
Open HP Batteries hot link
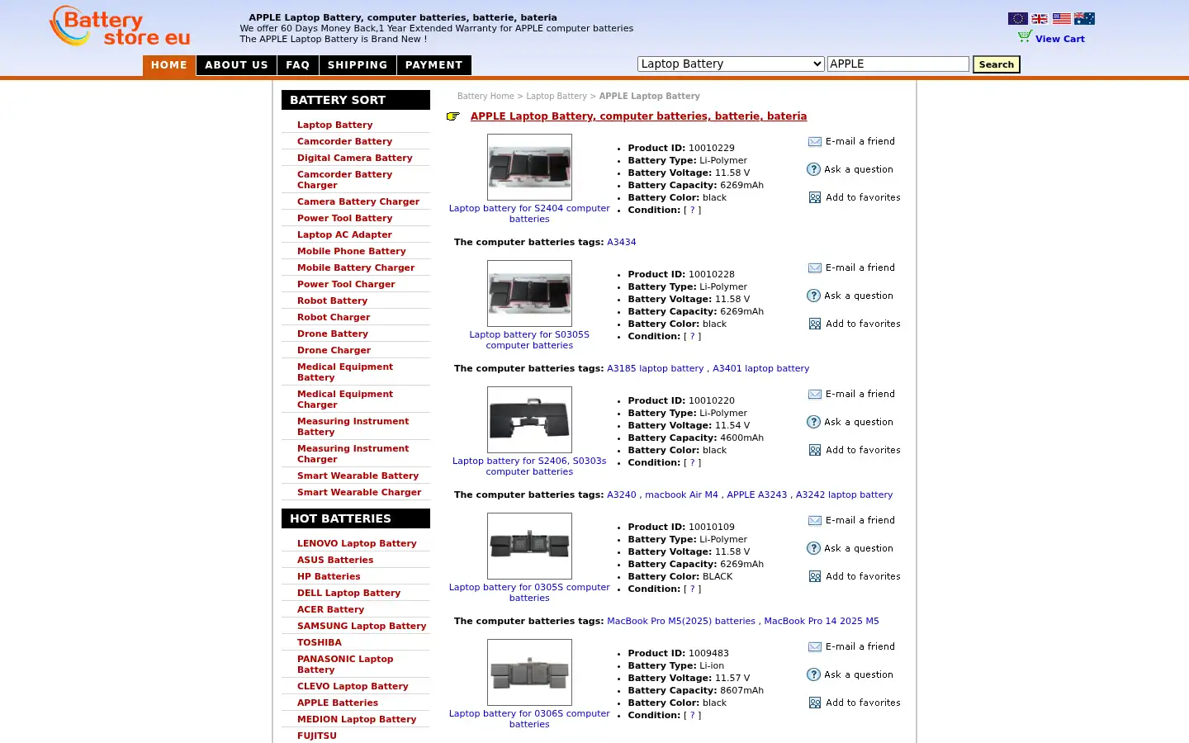(329, 577)
